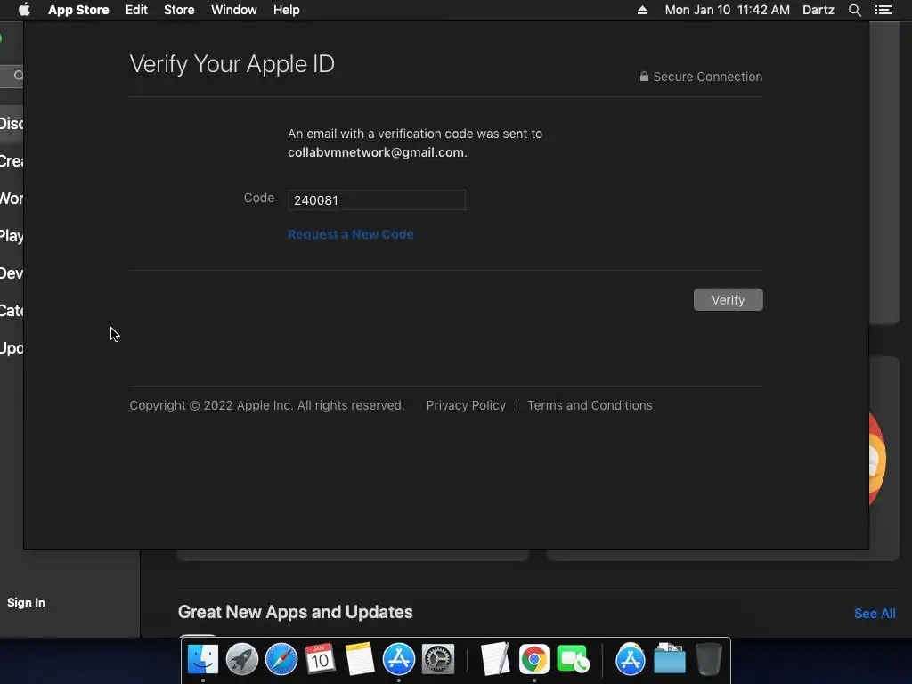Open Notes from the Dock
The height and width of the screenshot is (684, 912).
[x=360, y=660]
